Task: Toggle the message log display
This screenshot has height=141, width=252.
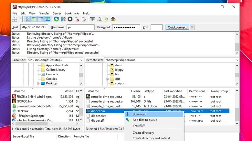Action: click(28, 19)
